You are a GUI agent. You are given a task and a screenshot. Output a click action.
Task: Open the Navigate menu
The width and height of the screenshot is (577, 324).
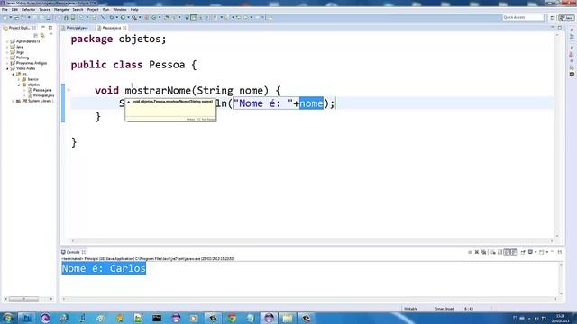pyautogui.click(x=61, y=10)
